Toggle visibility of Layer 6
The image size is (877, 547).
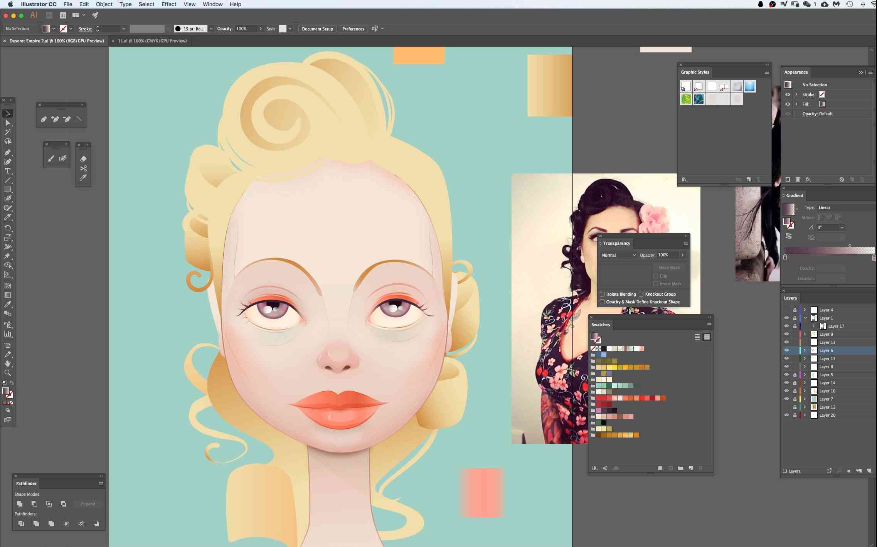tap(786, 350)
